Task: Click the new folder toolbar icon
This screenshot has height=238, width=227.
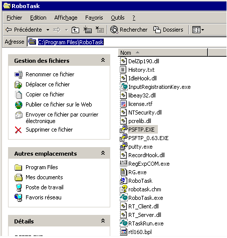Action: tap(88, 30)
